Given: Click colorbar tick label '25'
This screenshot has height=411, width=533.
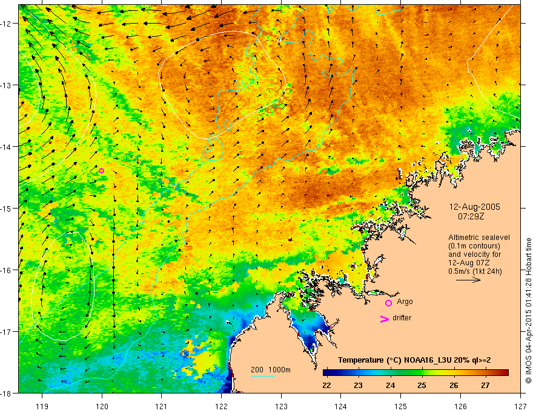Looking at the screenshot, I should (422, 385).
